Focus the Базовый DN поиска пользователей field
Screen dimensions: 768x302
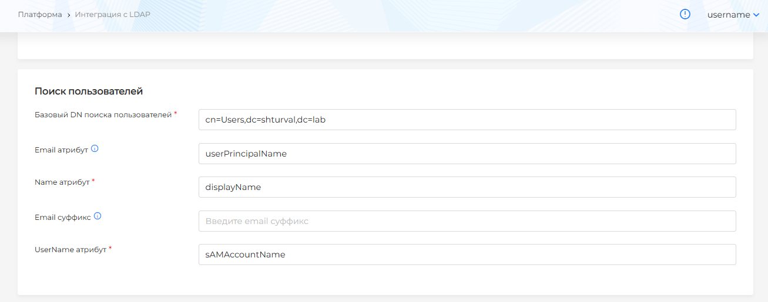[467, 120]
